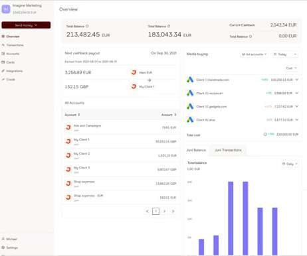The image size is (307, 256).
Task: Click the 2,043.34 EUR current cashback value
Action: [283, 25]
